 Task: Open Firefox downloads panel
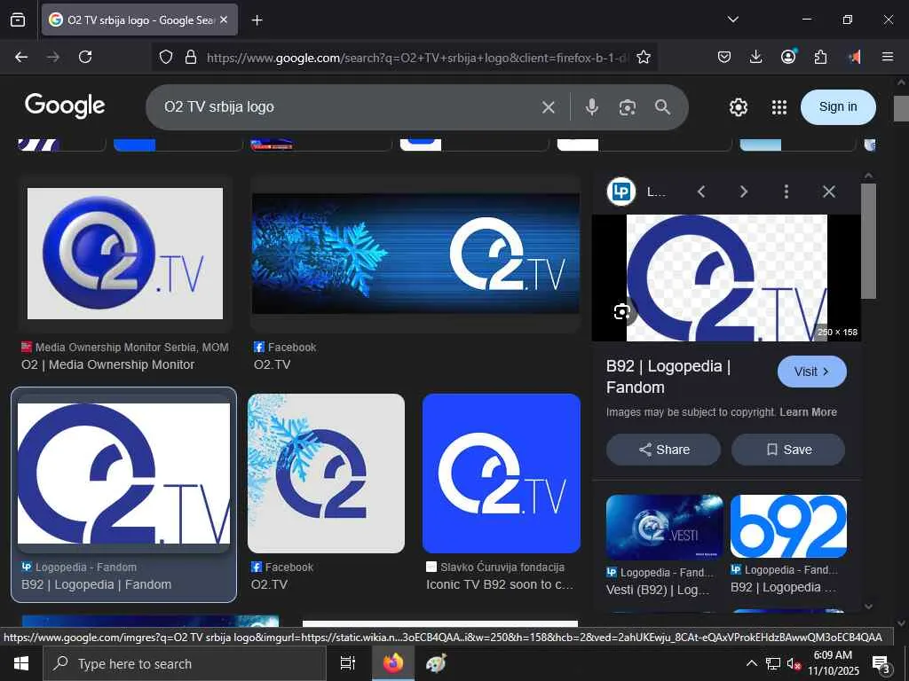click(756, 57)
